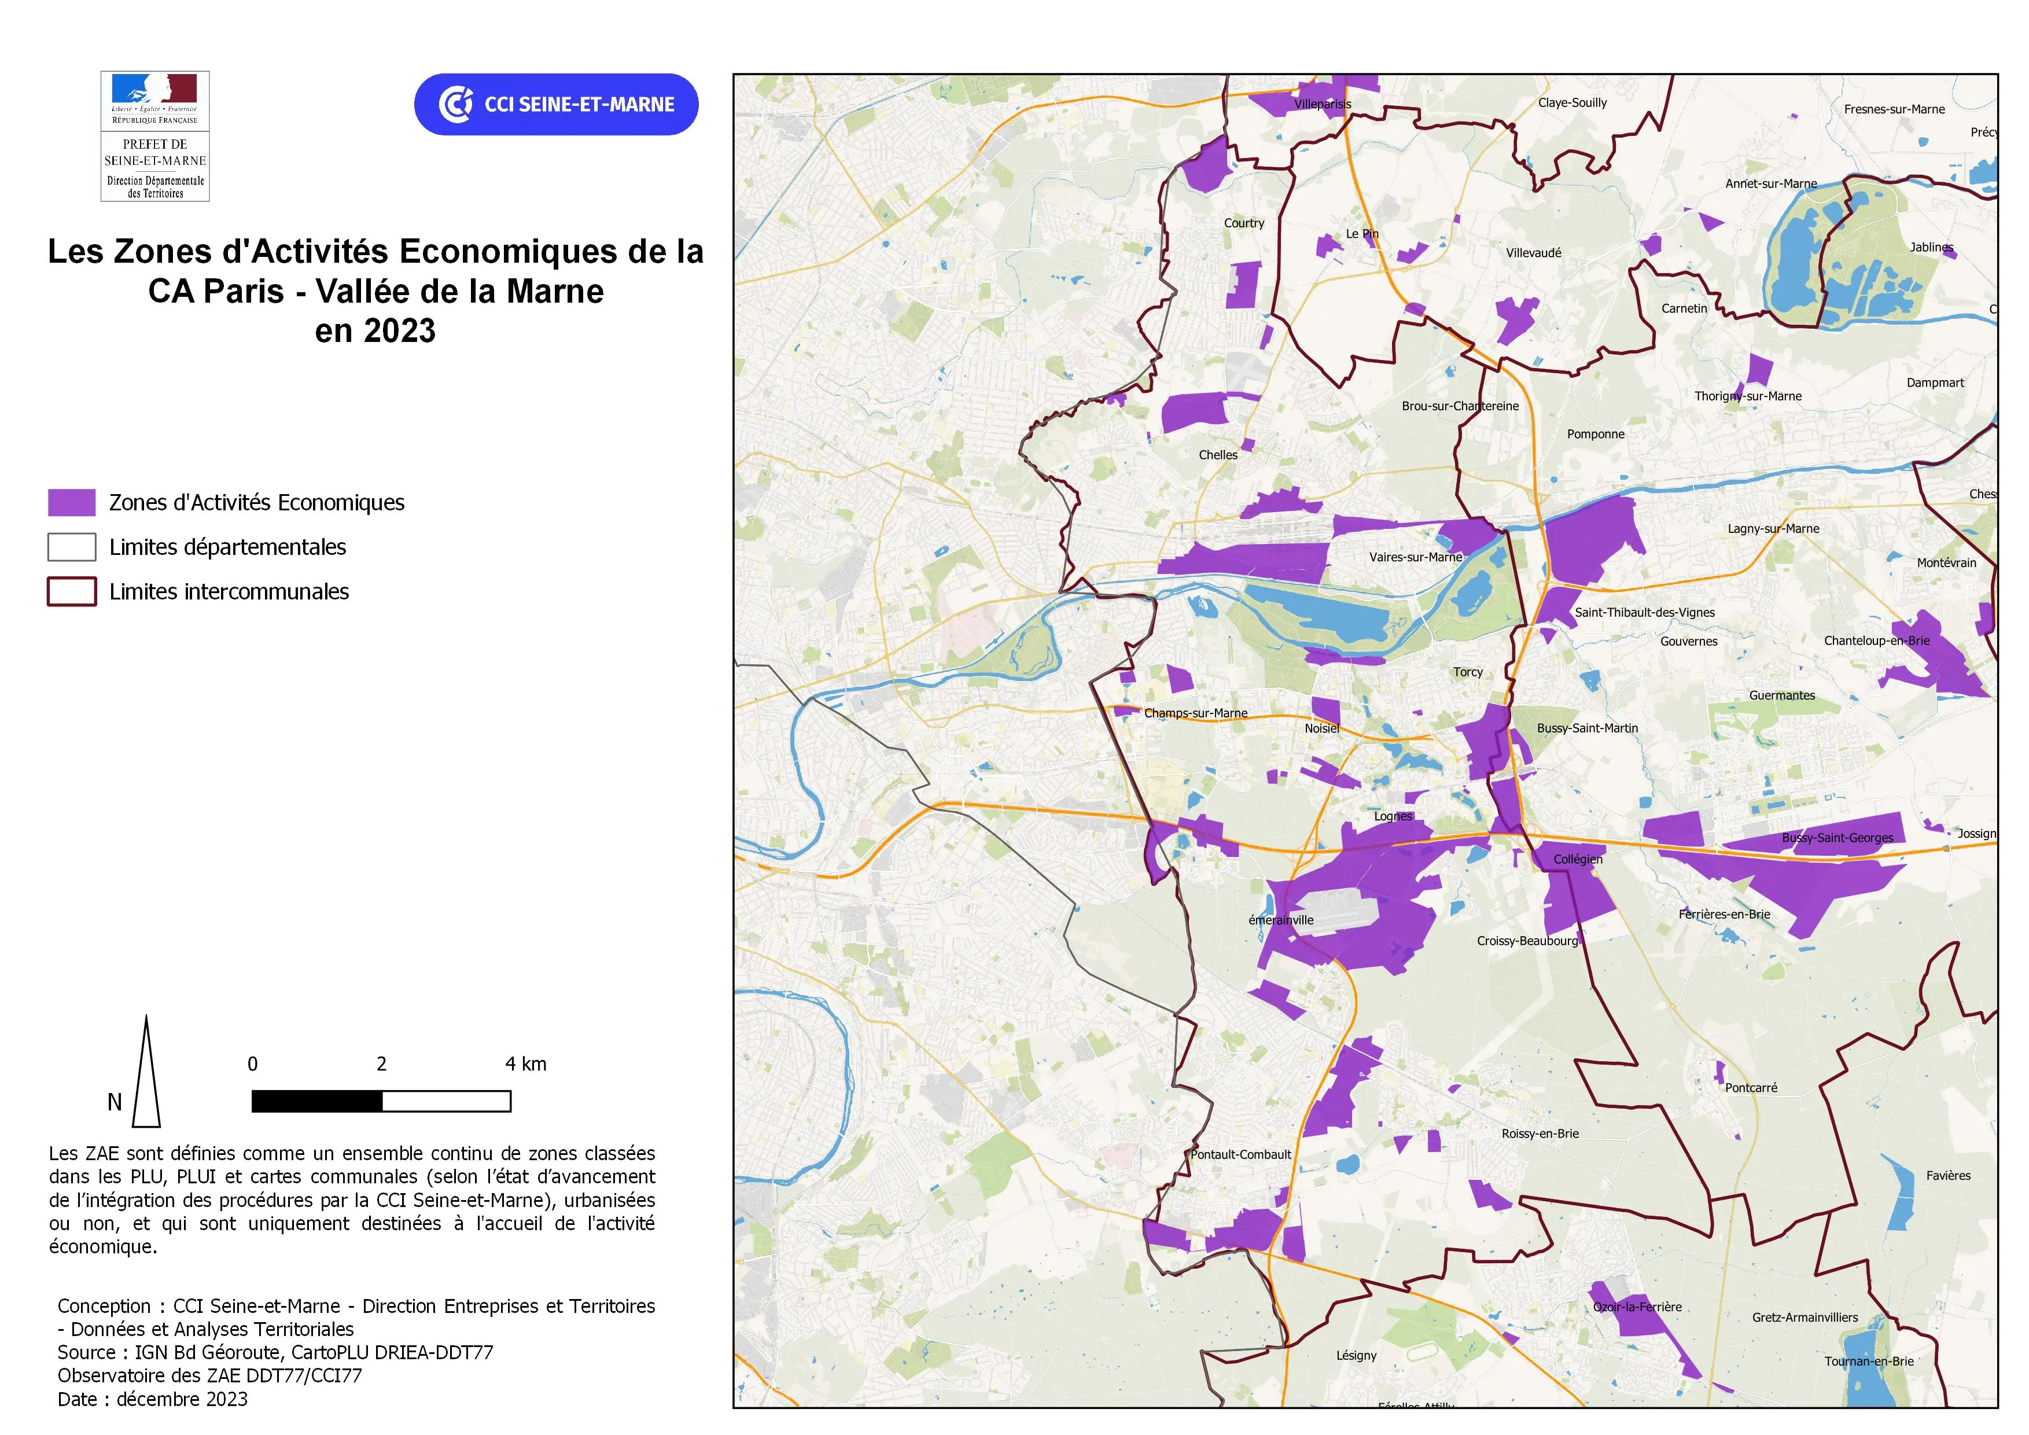This screenshot has width=2029, height=1435.
Task: Click the map title mentioning 2023
Action: [375, 290]
